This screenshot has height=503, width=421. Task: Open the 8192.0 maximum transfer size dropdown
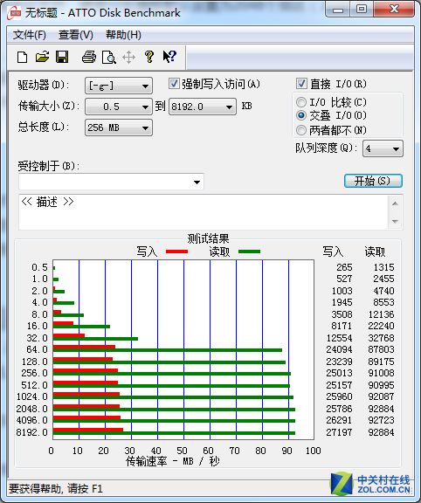coord(203,107)
